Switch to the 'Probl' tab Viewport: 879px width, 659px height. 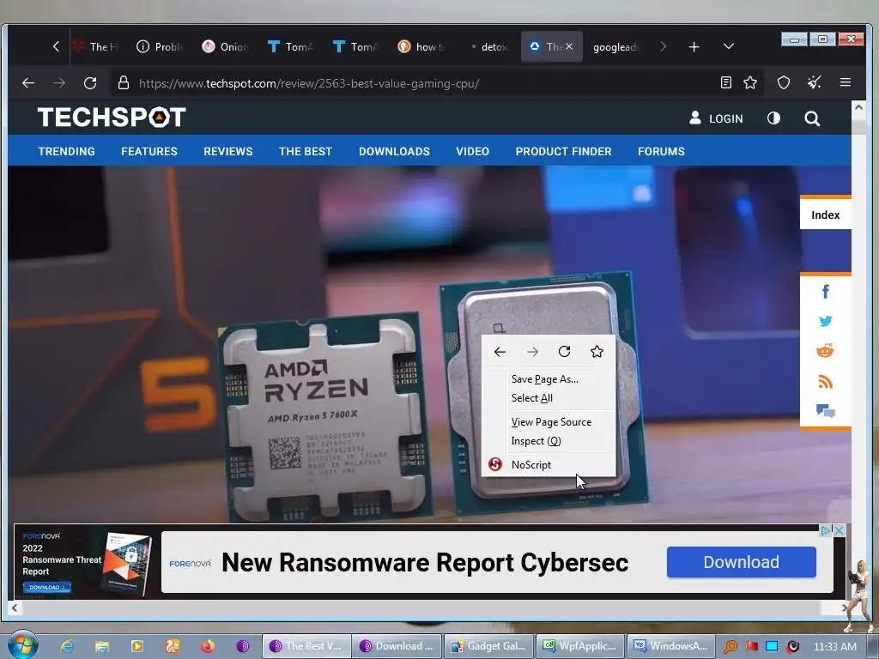159,46
